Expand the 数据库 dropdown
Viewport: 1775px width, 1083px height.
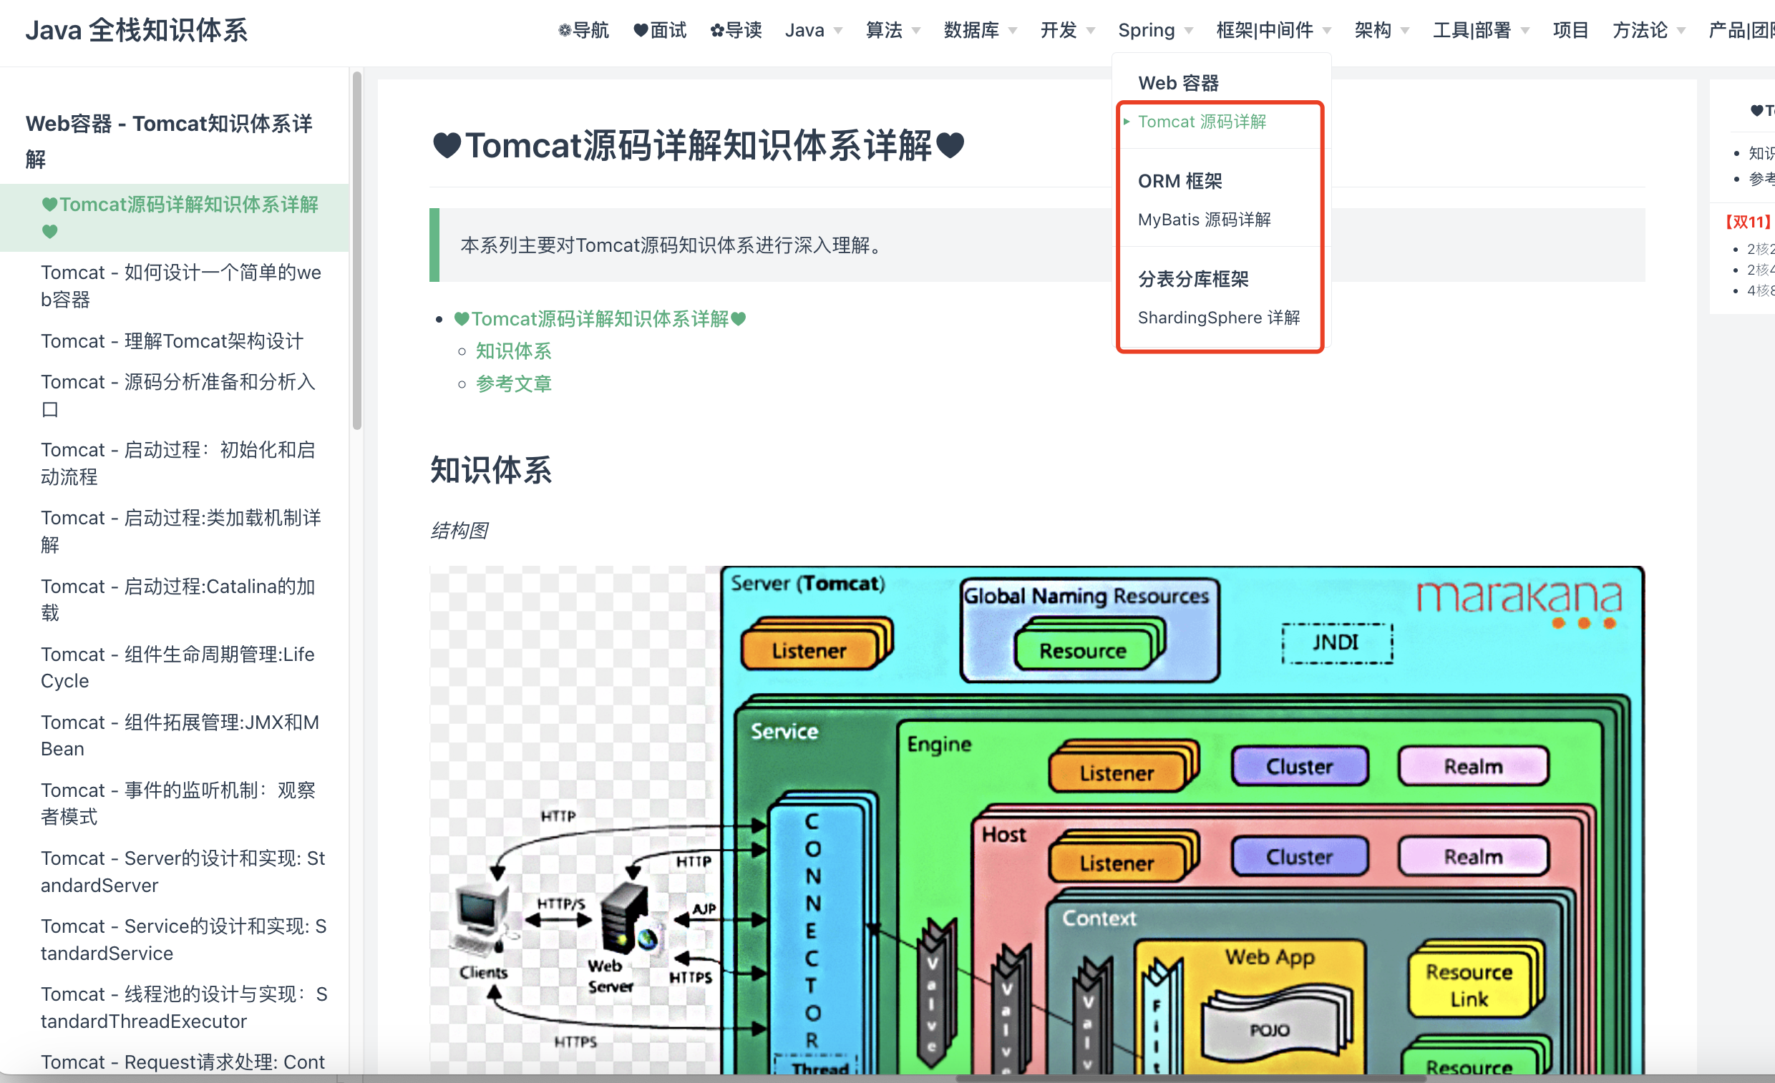point(980,30)
